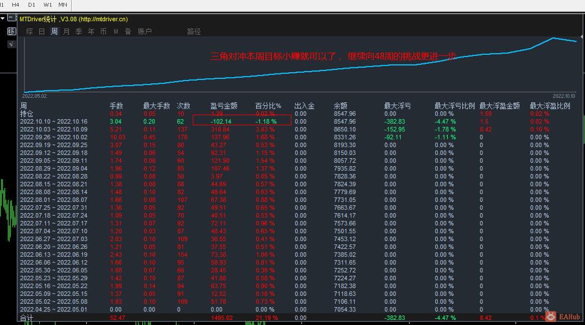Click the 318.84 profit value
This screenshot has width=585, height=325.
[x=220, y=129]
